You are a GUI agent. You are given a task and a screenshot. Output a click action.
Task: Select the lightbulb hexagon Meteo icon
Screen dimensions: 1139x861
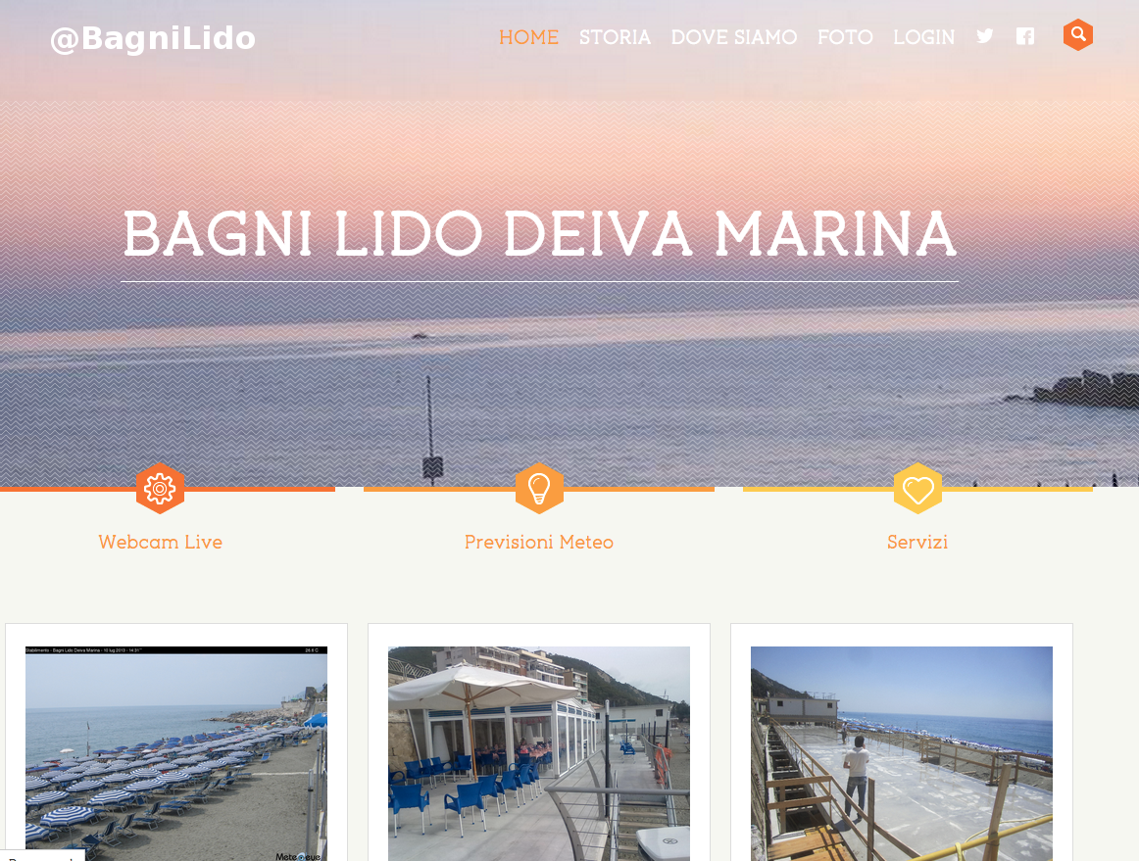(x=539, y=489)
